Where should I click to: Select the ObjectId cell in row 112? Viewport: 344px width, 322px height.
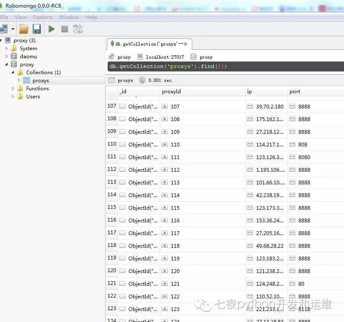[x=139, y=170]
